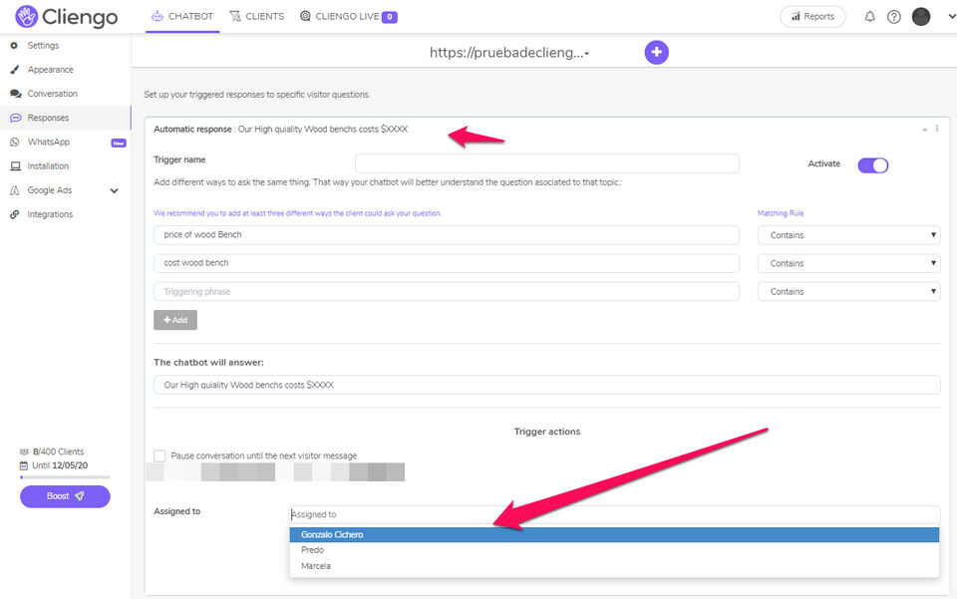This screenshot has width=957, height=599.
Task: Click the Trigger name input field
Action: pos(547,163)
